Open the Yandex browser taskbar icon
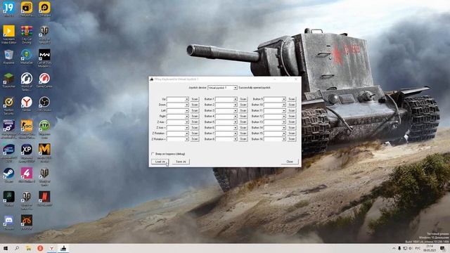This screenshot has height=253, width=450. click(x=51, y=248)
